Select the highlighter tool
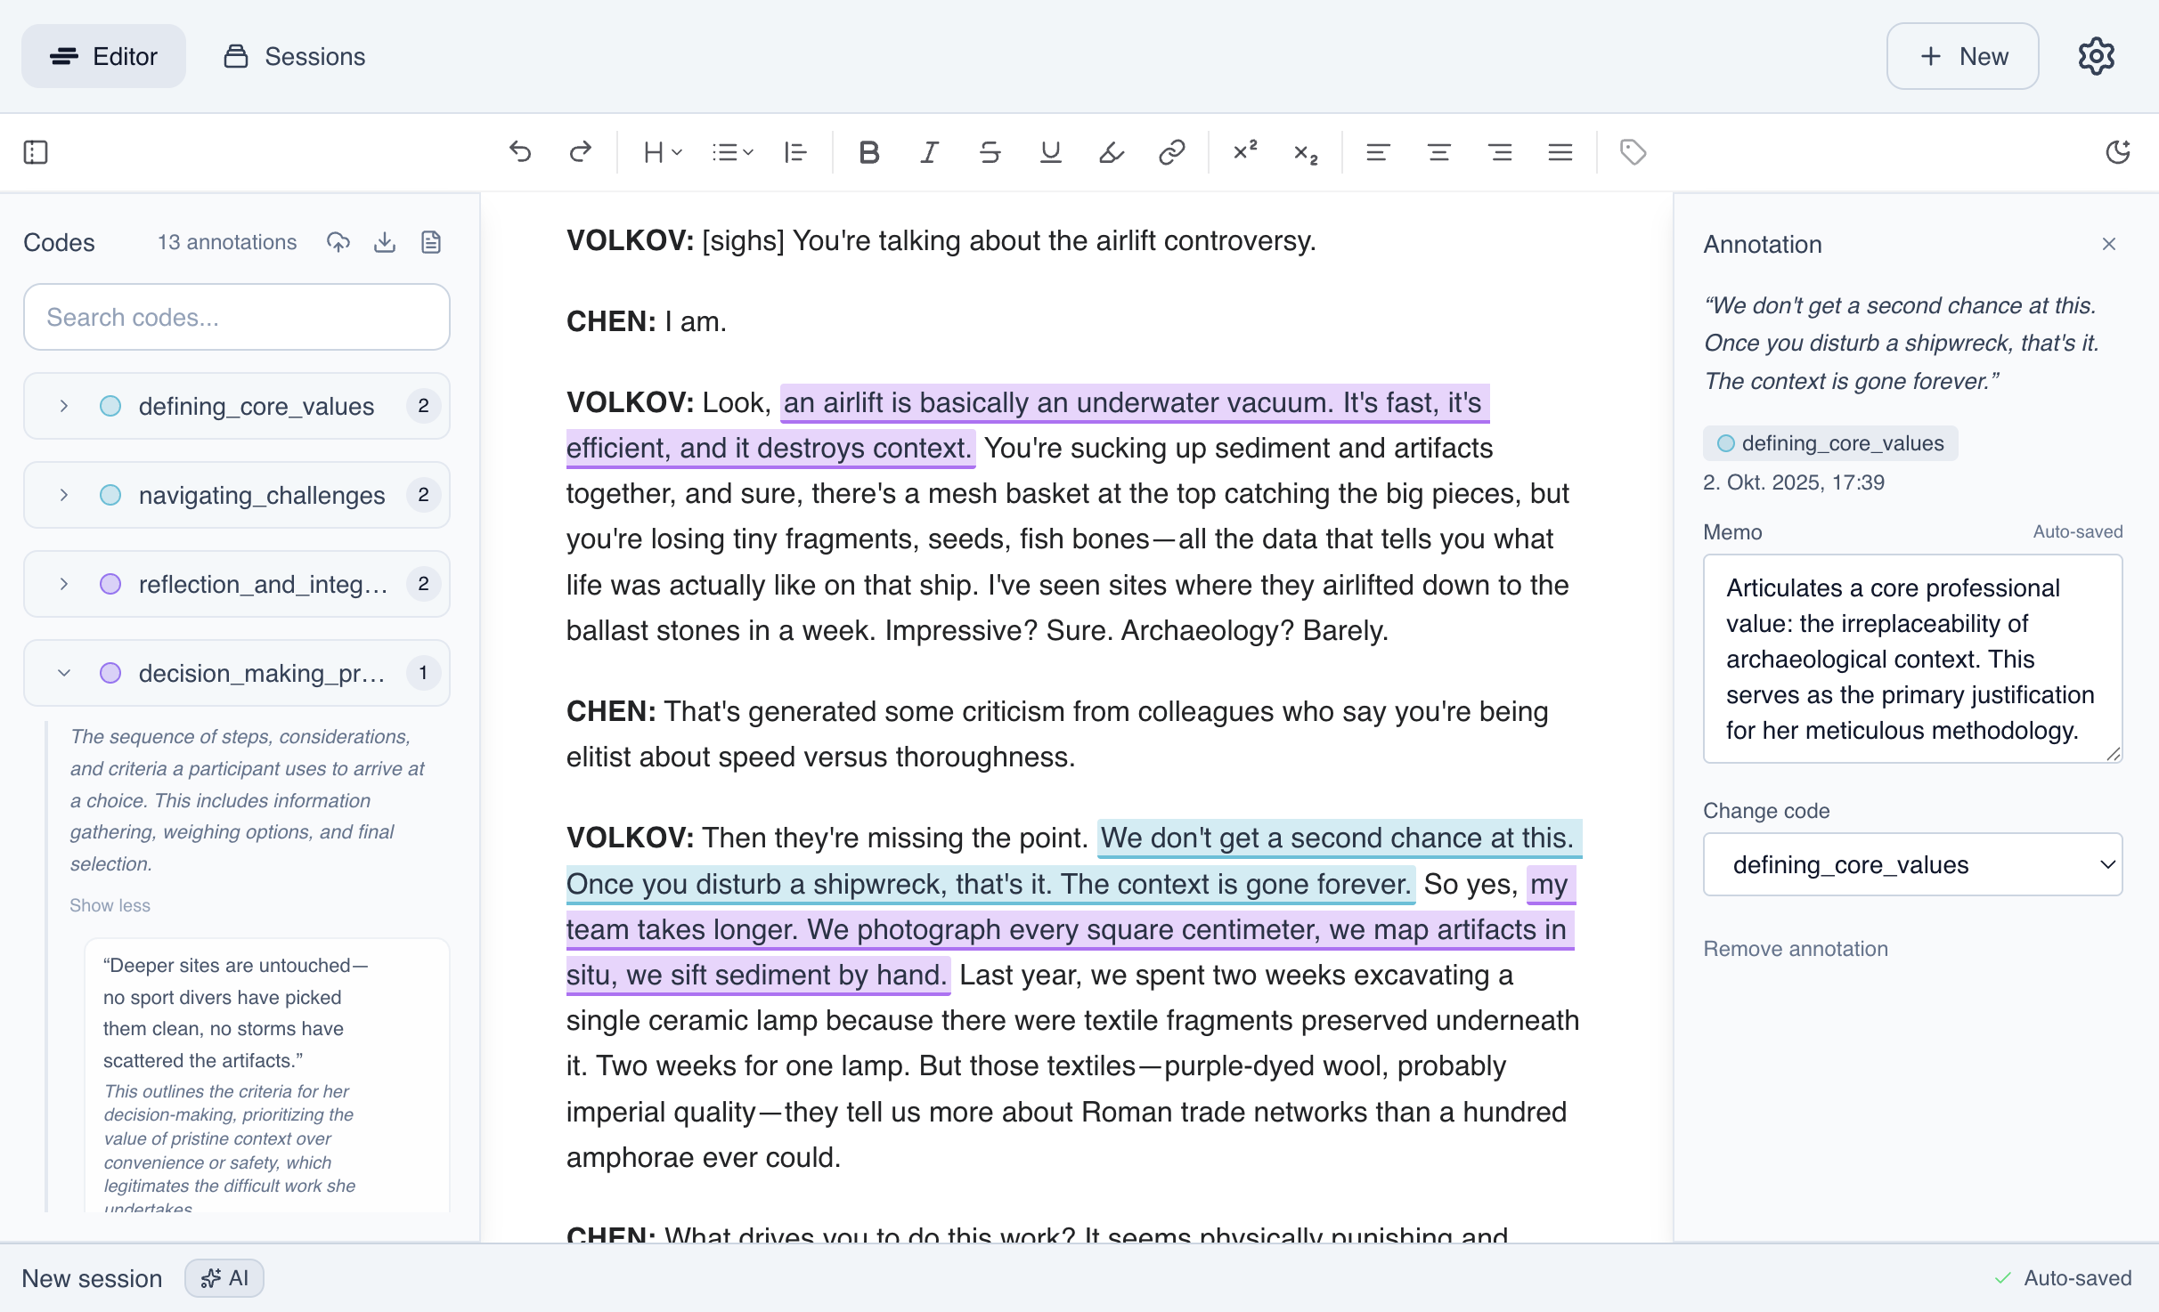 click(1111, 152)
